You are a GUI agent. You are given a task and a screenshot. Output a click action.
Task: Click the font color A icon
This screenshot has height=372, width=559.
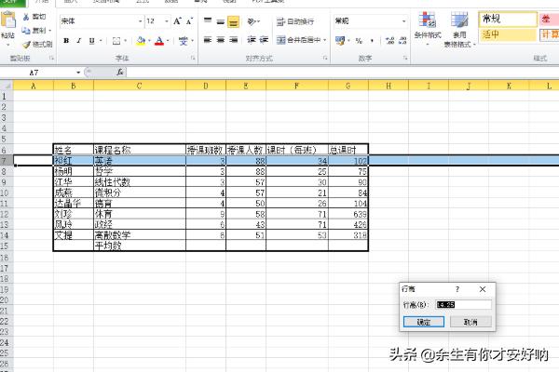click(x=159, y=41)
